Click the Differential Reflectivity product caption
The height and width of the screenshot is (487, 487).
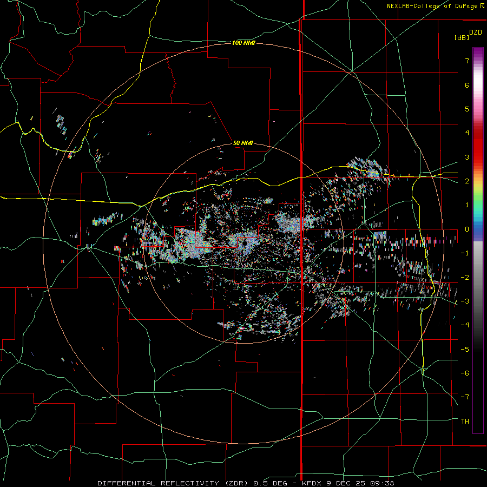click(246, 483)
